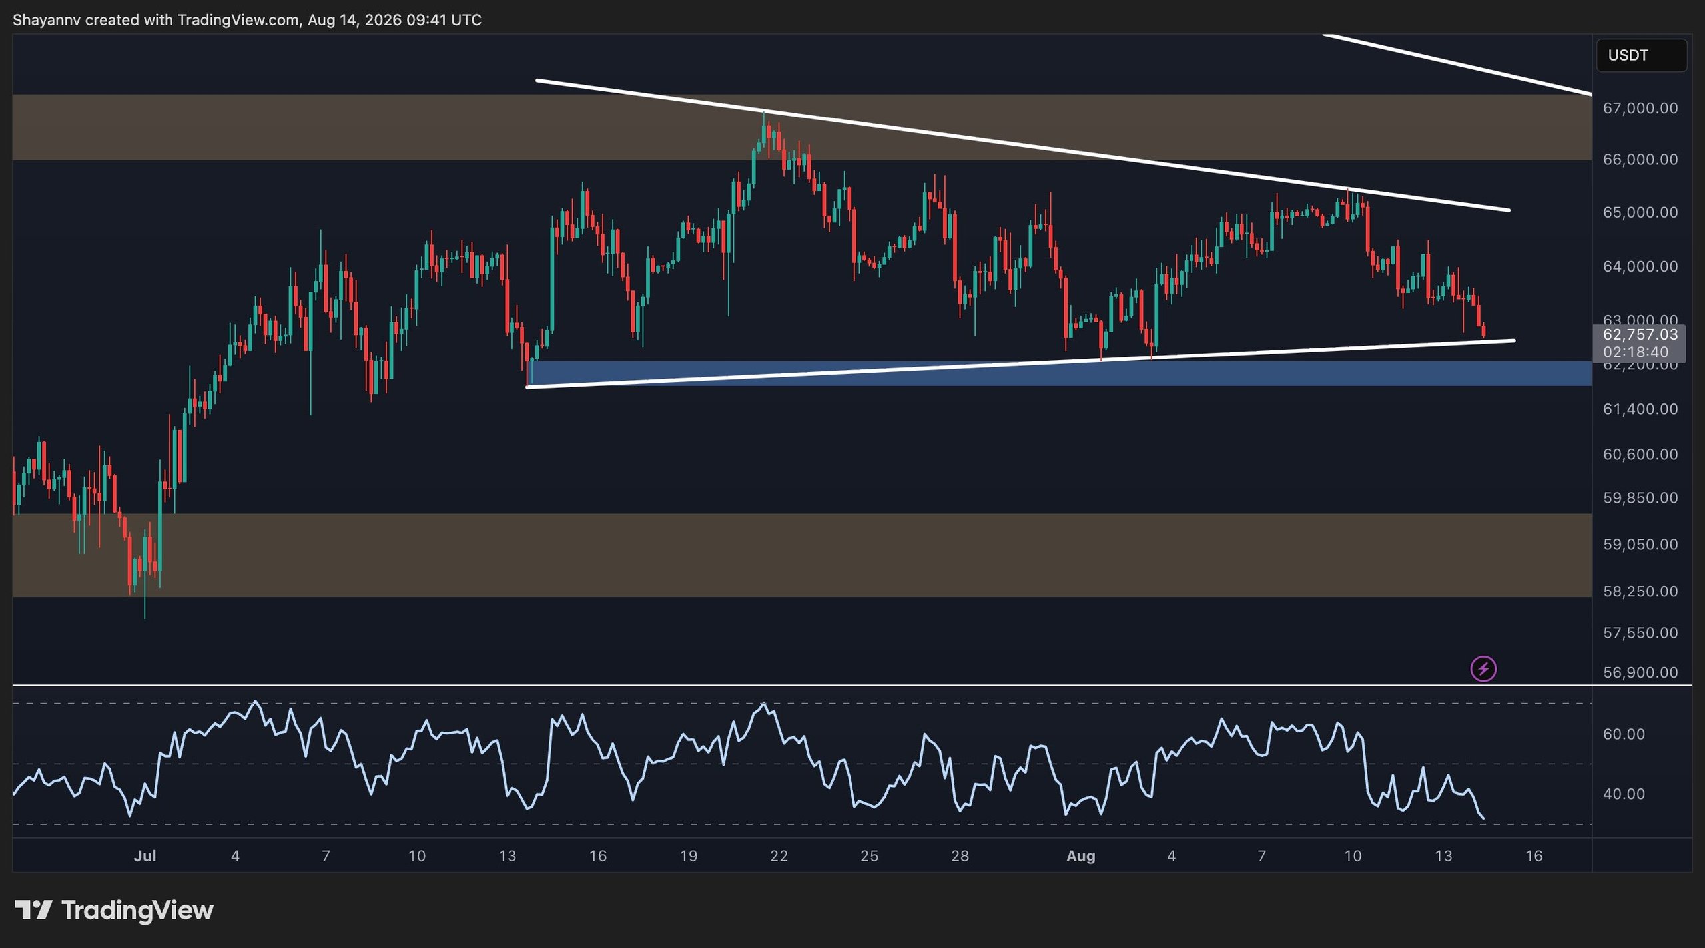
Task: Select the blue support zone rectangle
Action: [1059, 373]
